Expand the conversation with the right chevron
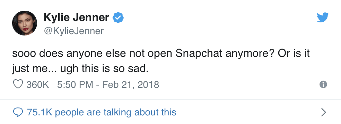The height and width of the screenshot is (124, 341). pyautogui.click(x=324, y=112)
